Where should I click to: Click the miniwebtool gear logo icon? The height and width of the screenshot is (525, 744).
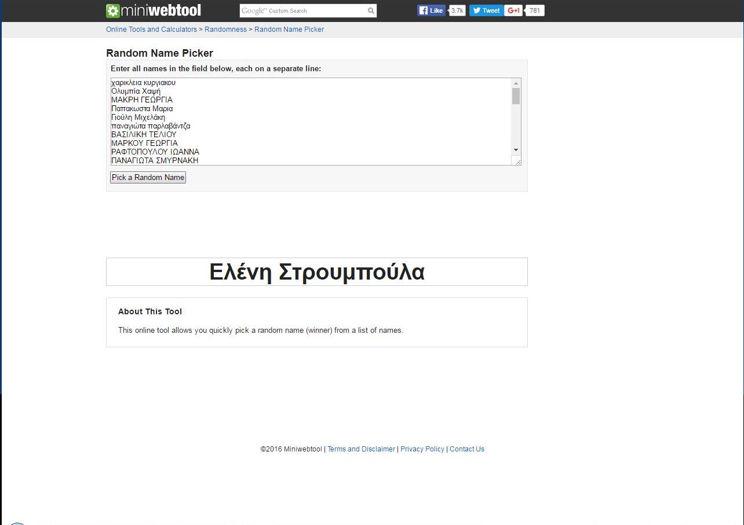coord(113,11)
